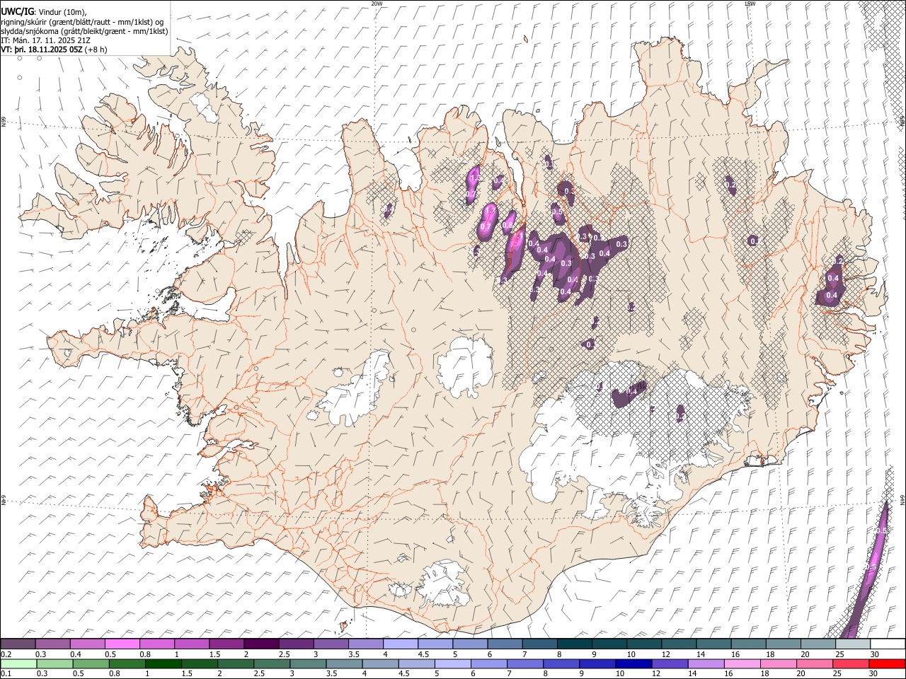Pick lower legend swatch between 5 and 6
906x679 pixels.
(x=452, y=663)
